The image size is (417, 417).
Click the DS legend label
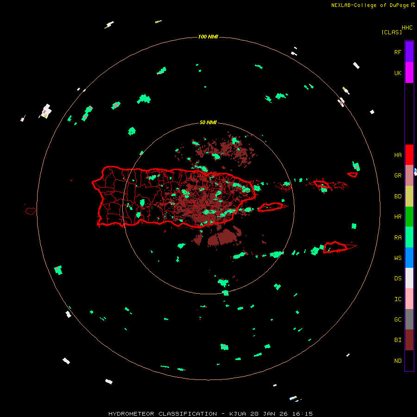click(398, 278)
